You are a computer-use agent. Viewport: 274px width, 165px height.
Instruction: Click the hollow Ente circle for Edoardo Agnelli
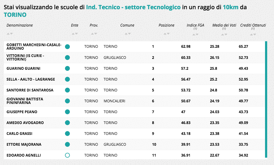pyautogui.click(x=67, y=155)
